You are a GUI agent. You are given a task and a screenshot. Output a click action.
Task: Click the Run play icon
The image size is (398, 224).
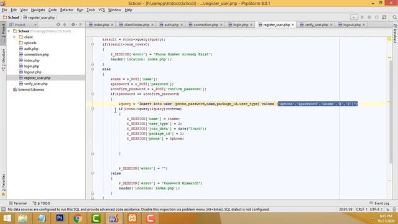(x=362, y=17)
